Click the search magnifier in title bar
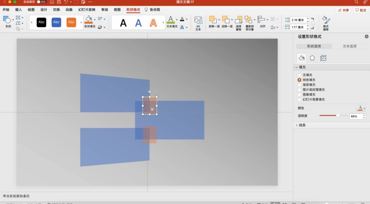 (356, 2)
